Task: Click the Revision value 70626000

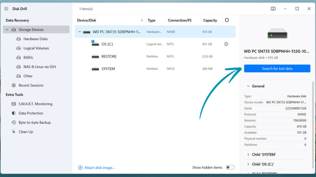Action: coord(300,120)
